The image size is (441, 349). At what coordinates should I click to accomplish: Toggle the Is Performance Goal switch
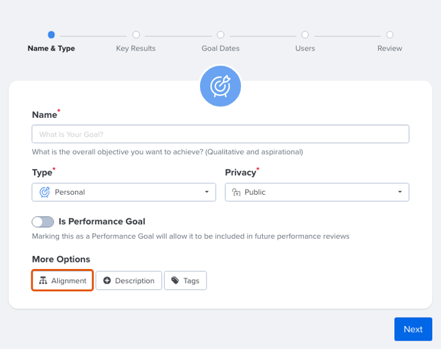tap(43, 222)
